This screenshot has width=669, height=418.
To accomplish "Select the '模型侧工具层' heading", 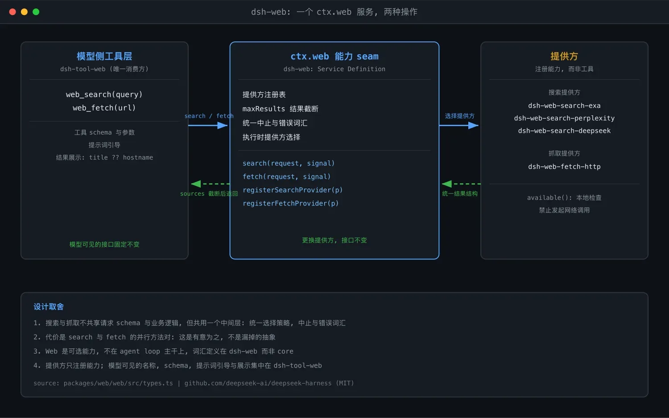I will (x=104, y=56).
